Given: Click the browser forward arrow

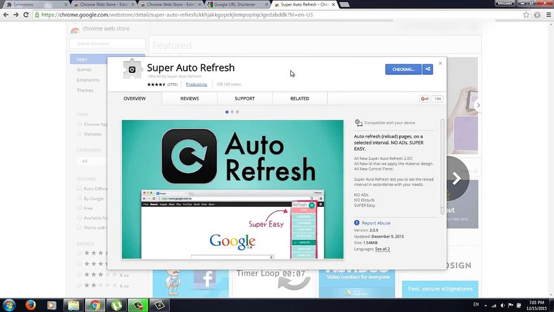Looking at the screenshot, I should pyautogui.click(x=16, y=15).
